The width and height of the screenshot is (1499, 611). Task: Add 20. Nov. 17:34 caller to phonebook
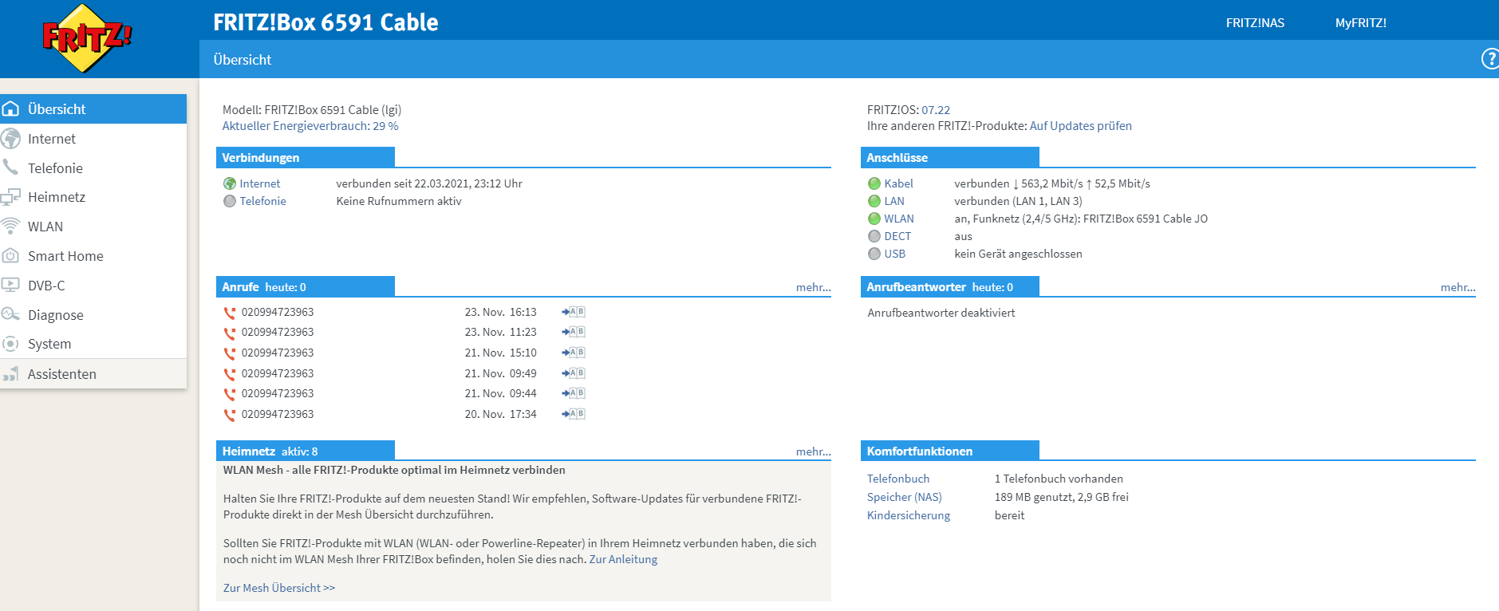click(x=574, y=414)
